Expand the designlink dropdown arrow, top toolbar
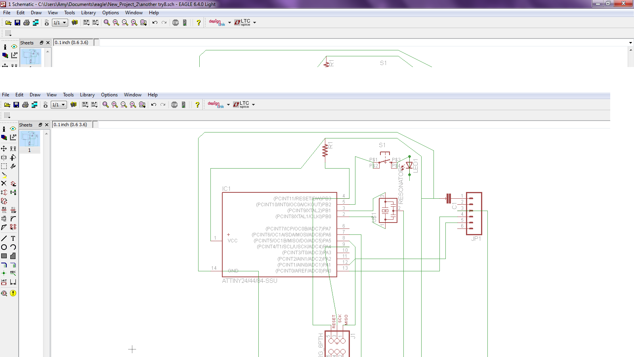Image resolution: width=634 pixels, height=357 pixels. pos(229,23)
